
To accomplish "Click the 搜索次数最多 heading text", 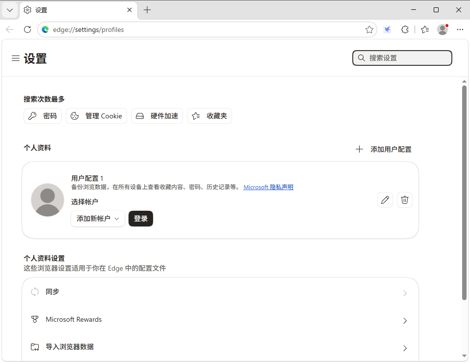I will [44, 99].
